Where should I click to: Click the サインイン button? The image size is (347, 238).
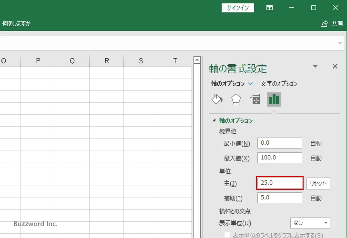pyautogui.click(x=238, y=8)
